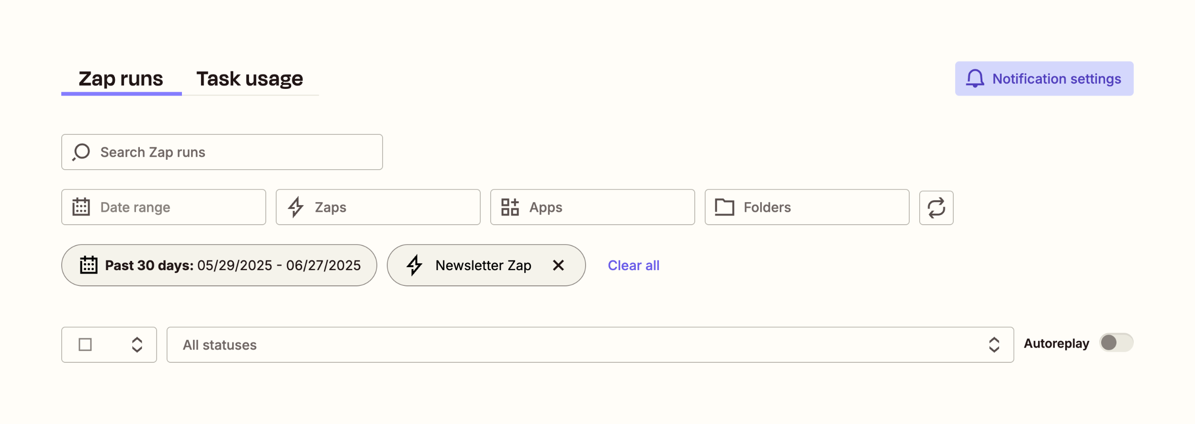The height and width of the screenshot is (424, 1195).
Task: Click the Past 30 days date chip
Action: pos(219,265)
